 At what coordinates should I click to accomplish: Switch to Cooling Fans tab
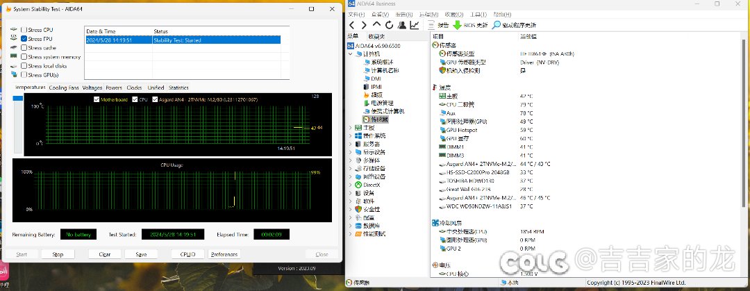(x=64, y=88)
